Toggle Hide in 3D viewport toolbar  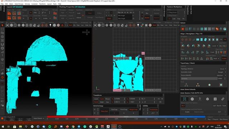pos(87,25)
